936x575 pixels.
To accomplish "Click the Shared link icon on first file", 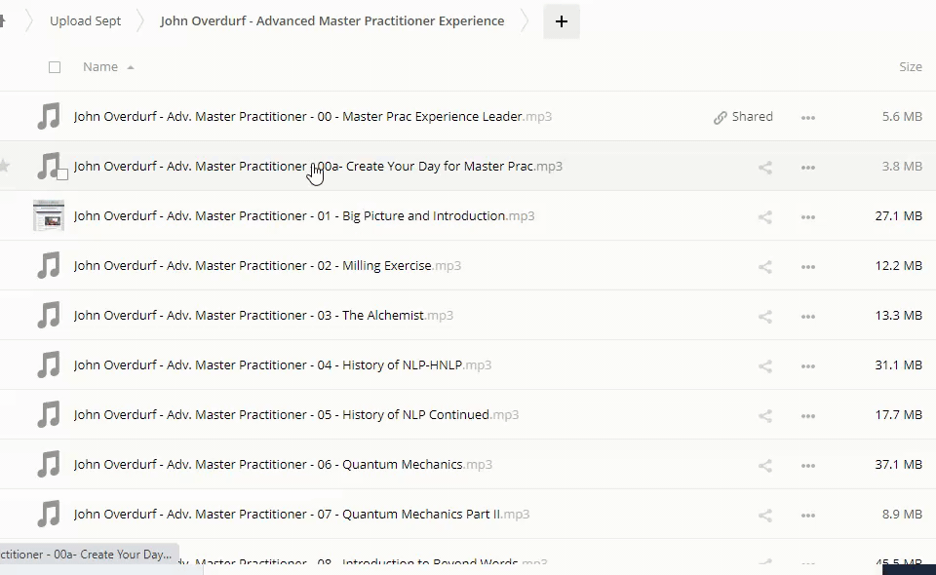I will (721, 117).
